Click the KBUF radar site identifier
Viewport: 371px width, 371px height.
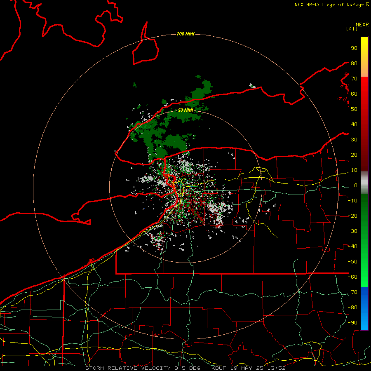tap(218, 368)
